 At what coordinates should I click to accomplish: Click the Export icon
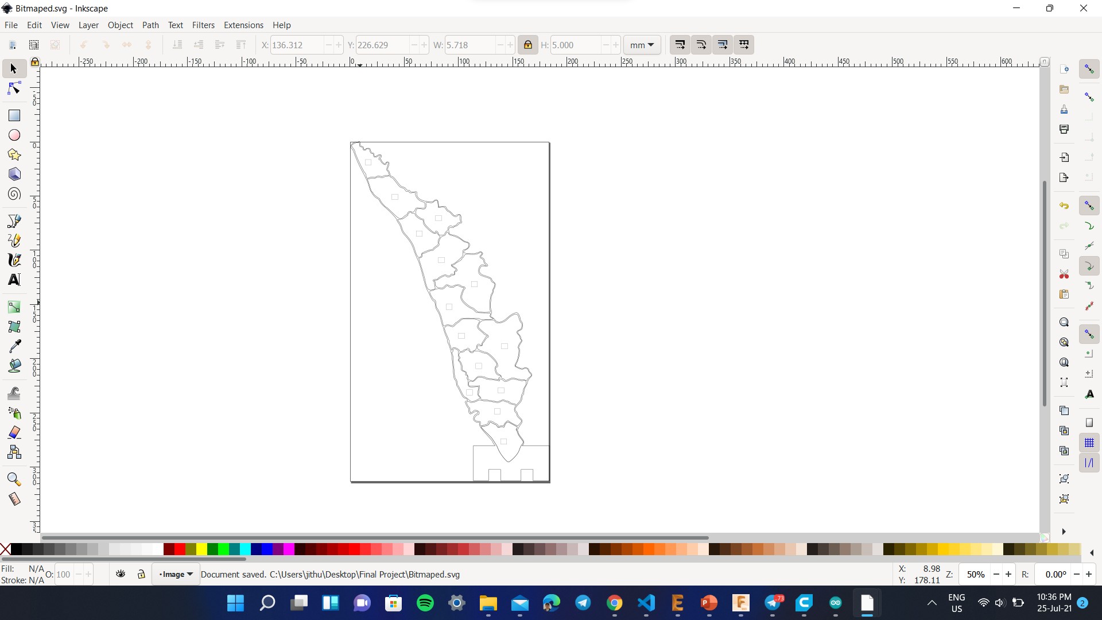click(1064, 177)
